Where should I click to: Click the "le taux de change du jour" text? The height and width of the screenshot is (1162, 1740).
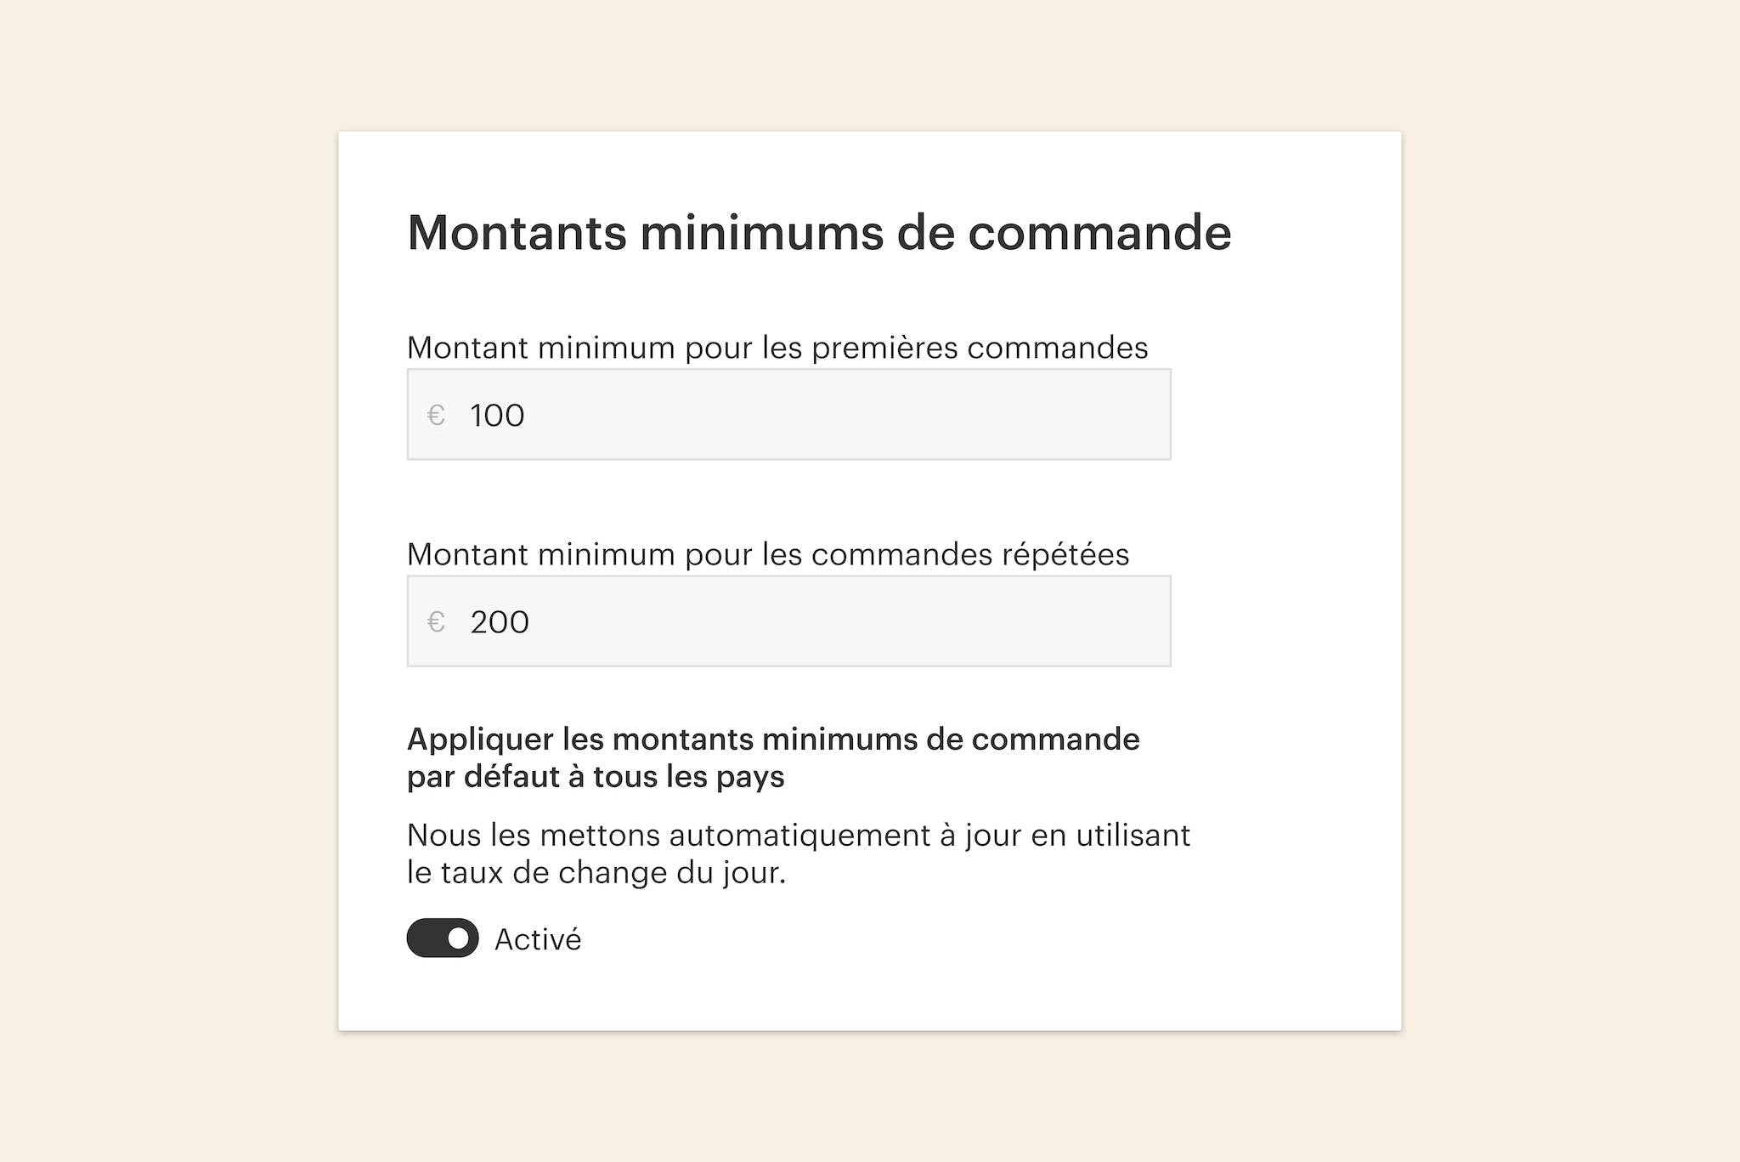tap(596, 873)
